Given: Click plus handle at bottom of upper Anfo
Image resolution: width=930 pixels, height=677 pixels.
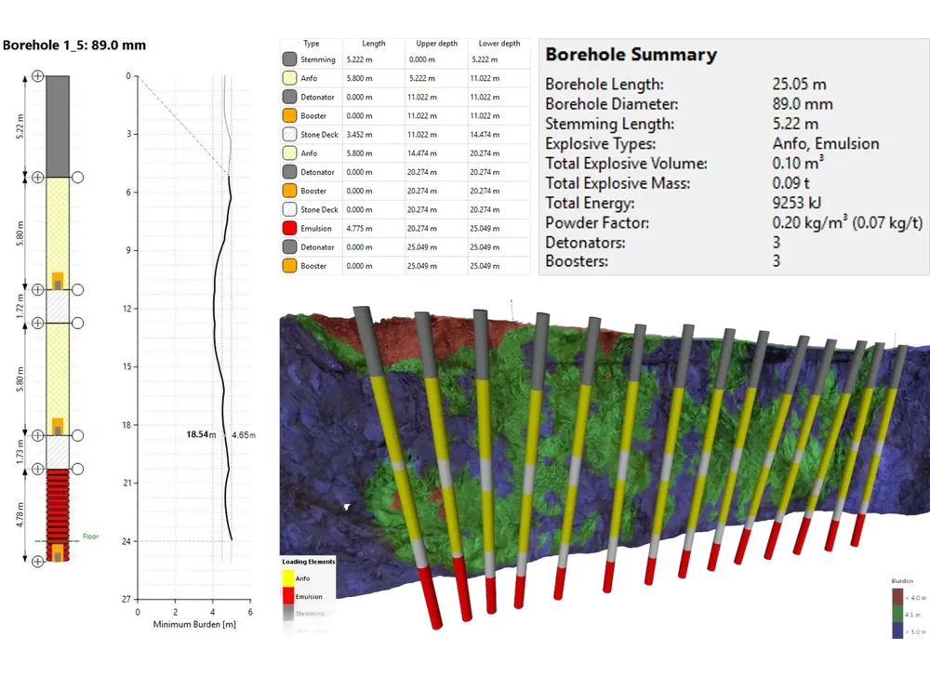Looking at the screenshot, I should coord(37,289).
